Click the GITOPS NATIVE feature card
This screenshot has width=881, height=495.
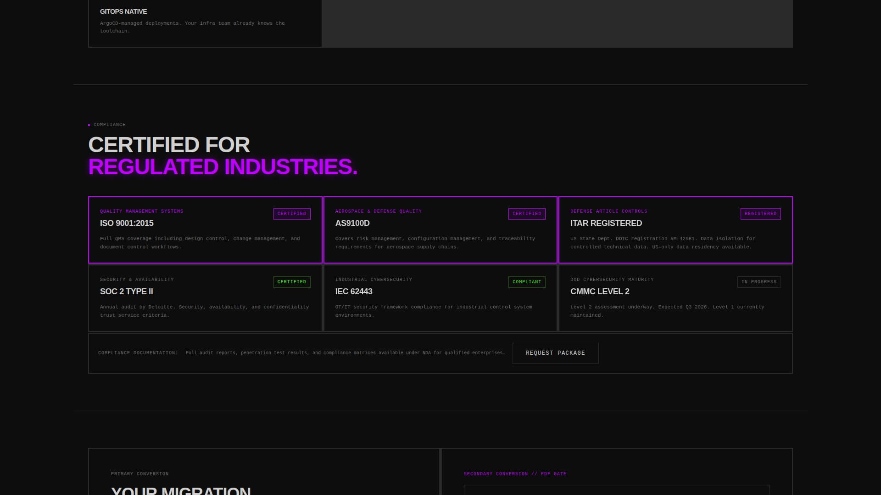point(205,23)
